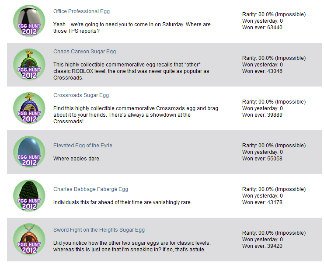Click the 'Won ever: 55058' statistic

pyautogui.click(x=262, y=159)
